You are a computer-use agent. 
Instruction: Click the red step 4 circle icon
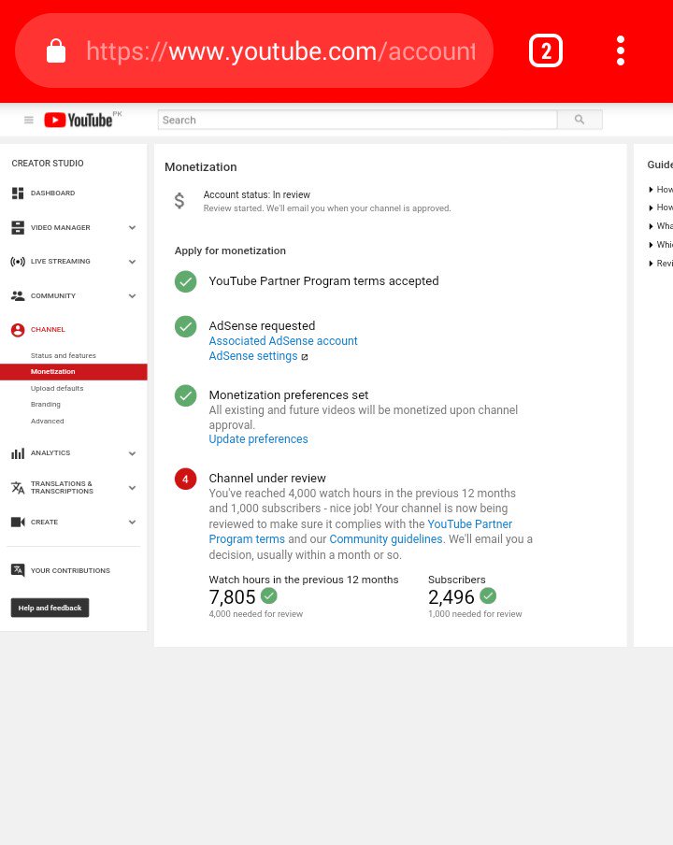coord(185,480)
